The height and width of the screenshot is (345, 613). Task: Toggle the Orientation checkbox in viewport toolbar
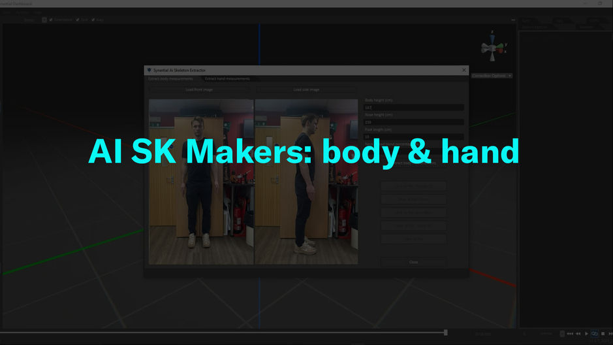[51, 20]
